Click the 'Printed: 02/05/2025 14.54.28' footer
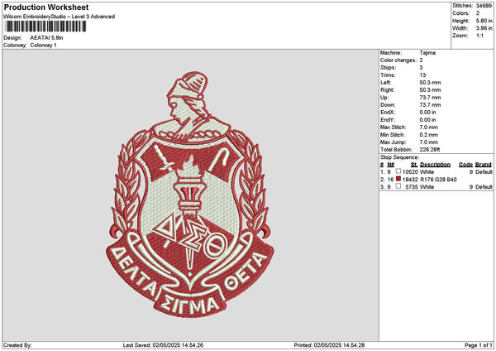This screenshot has height=351, width=496. [x=329, y=345]
